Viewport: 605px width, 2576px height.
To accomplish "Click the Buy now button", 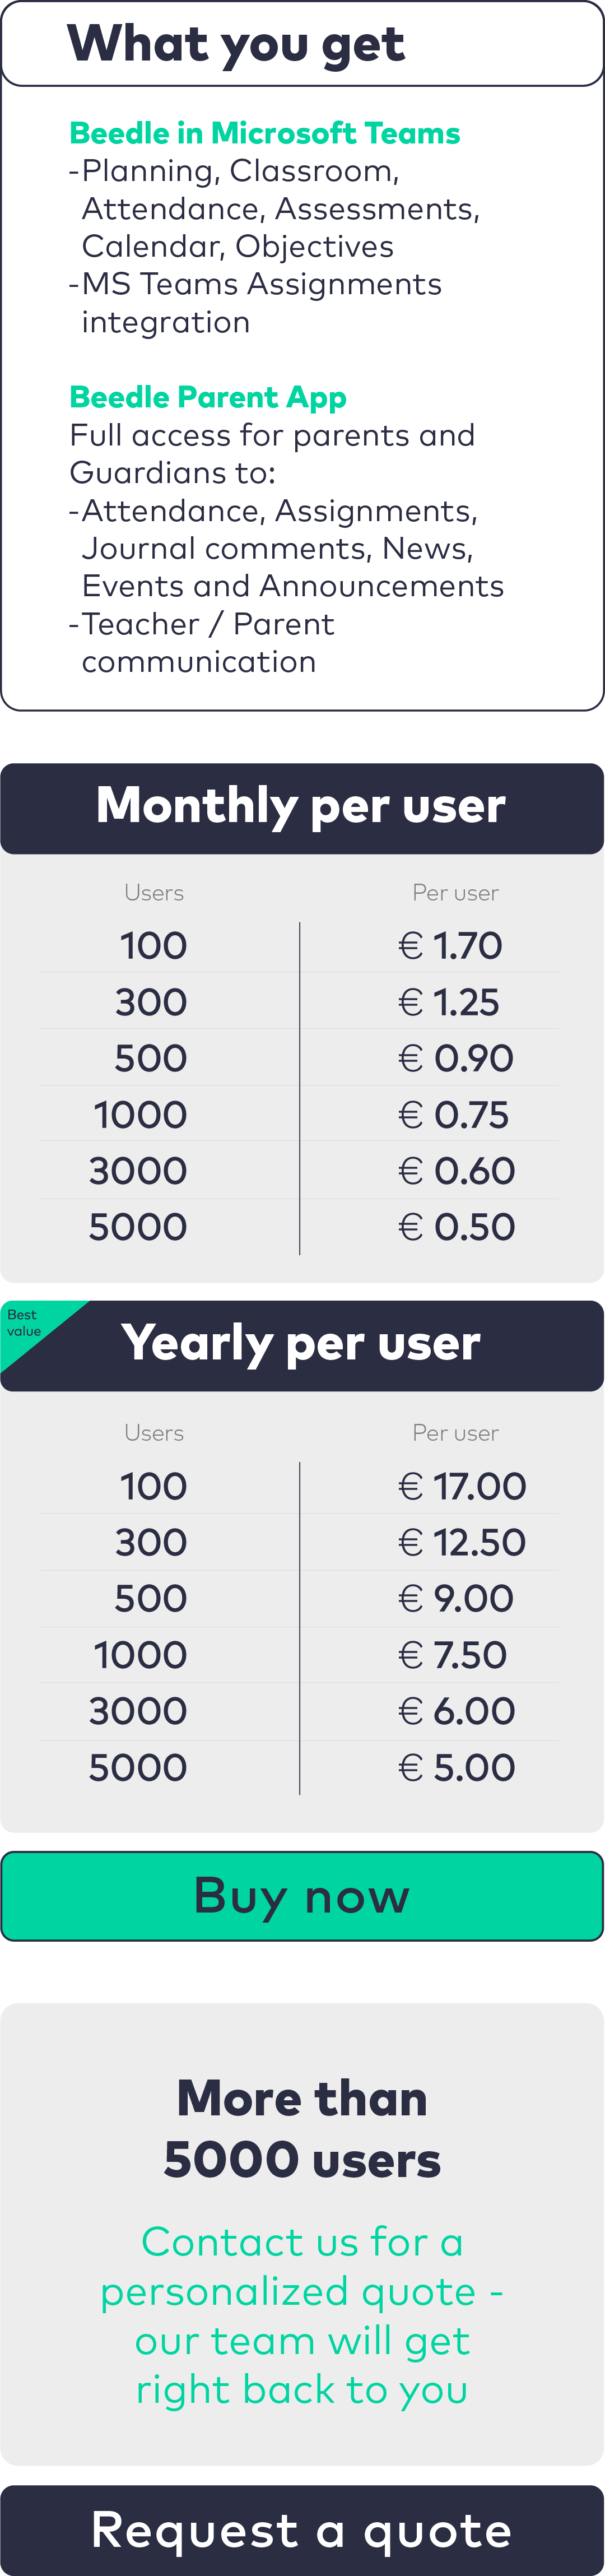I will tap(302, 1895).
